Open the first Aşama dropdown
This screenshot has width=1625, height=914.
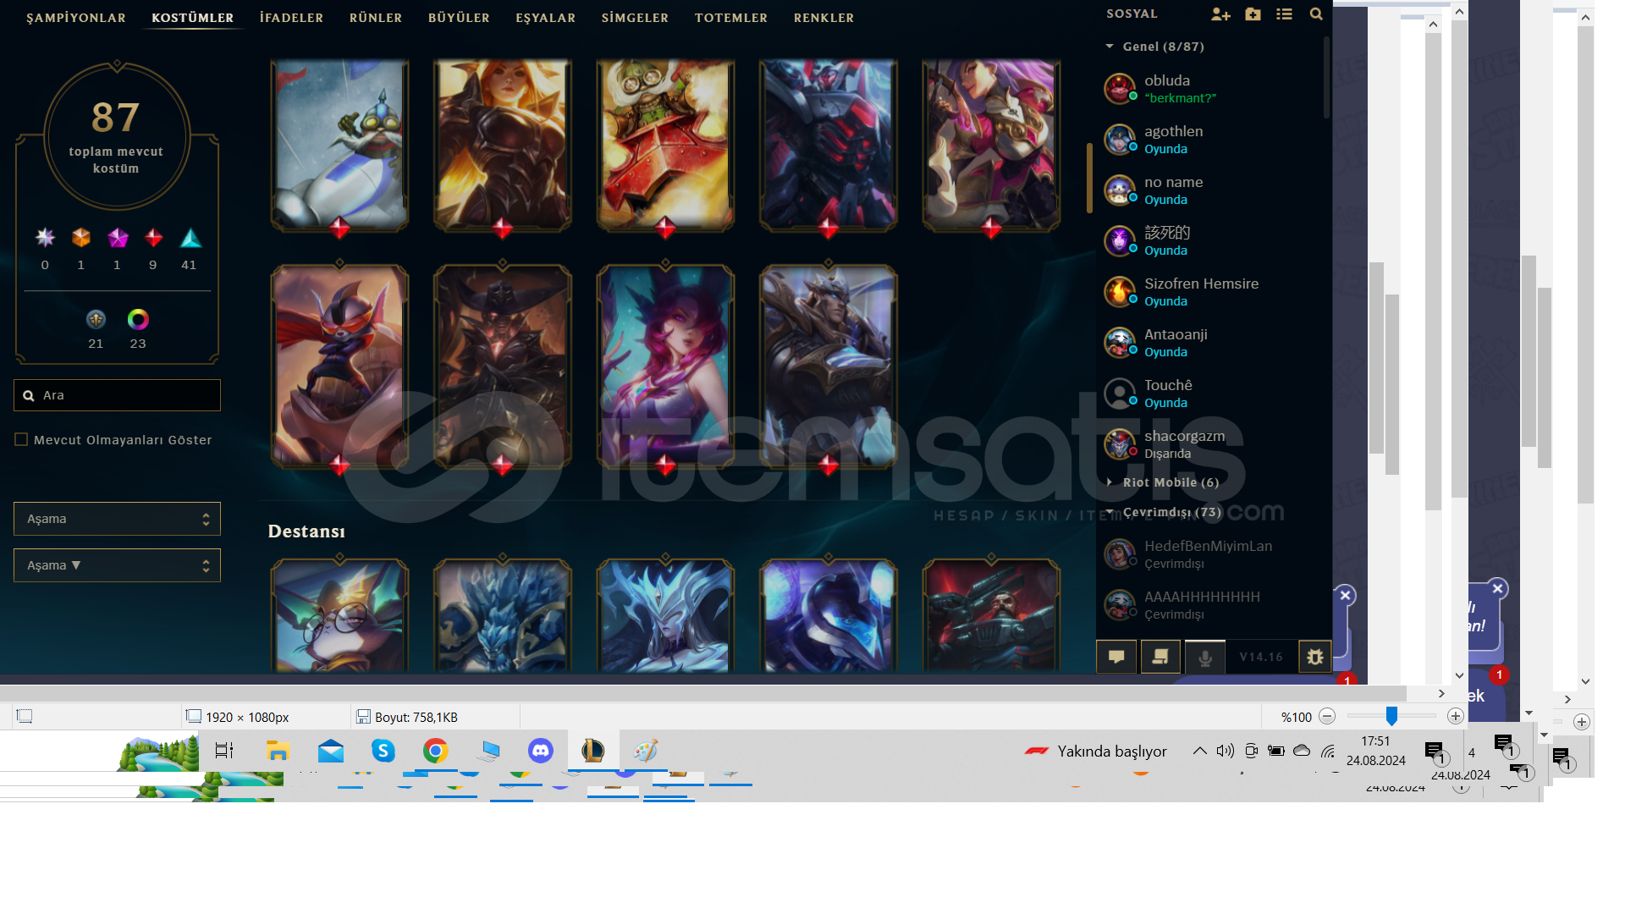[117, 519]
